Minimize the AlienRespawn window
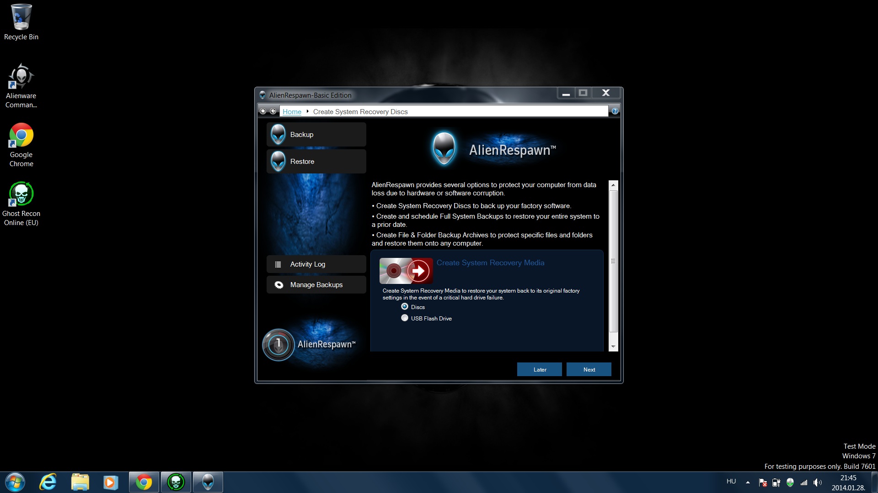 pyautogui.click(x=566, y=93)
